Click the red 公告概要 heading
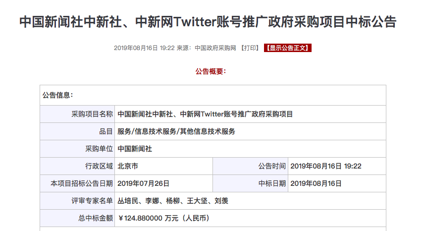 coord(211,71)
